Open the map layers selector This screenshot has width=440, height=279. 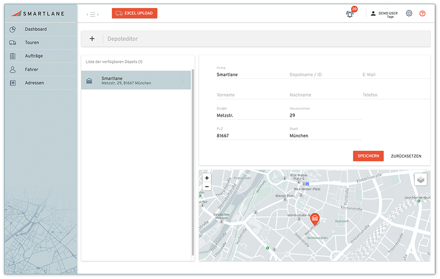pyautogui.click(x=421, y=180)
